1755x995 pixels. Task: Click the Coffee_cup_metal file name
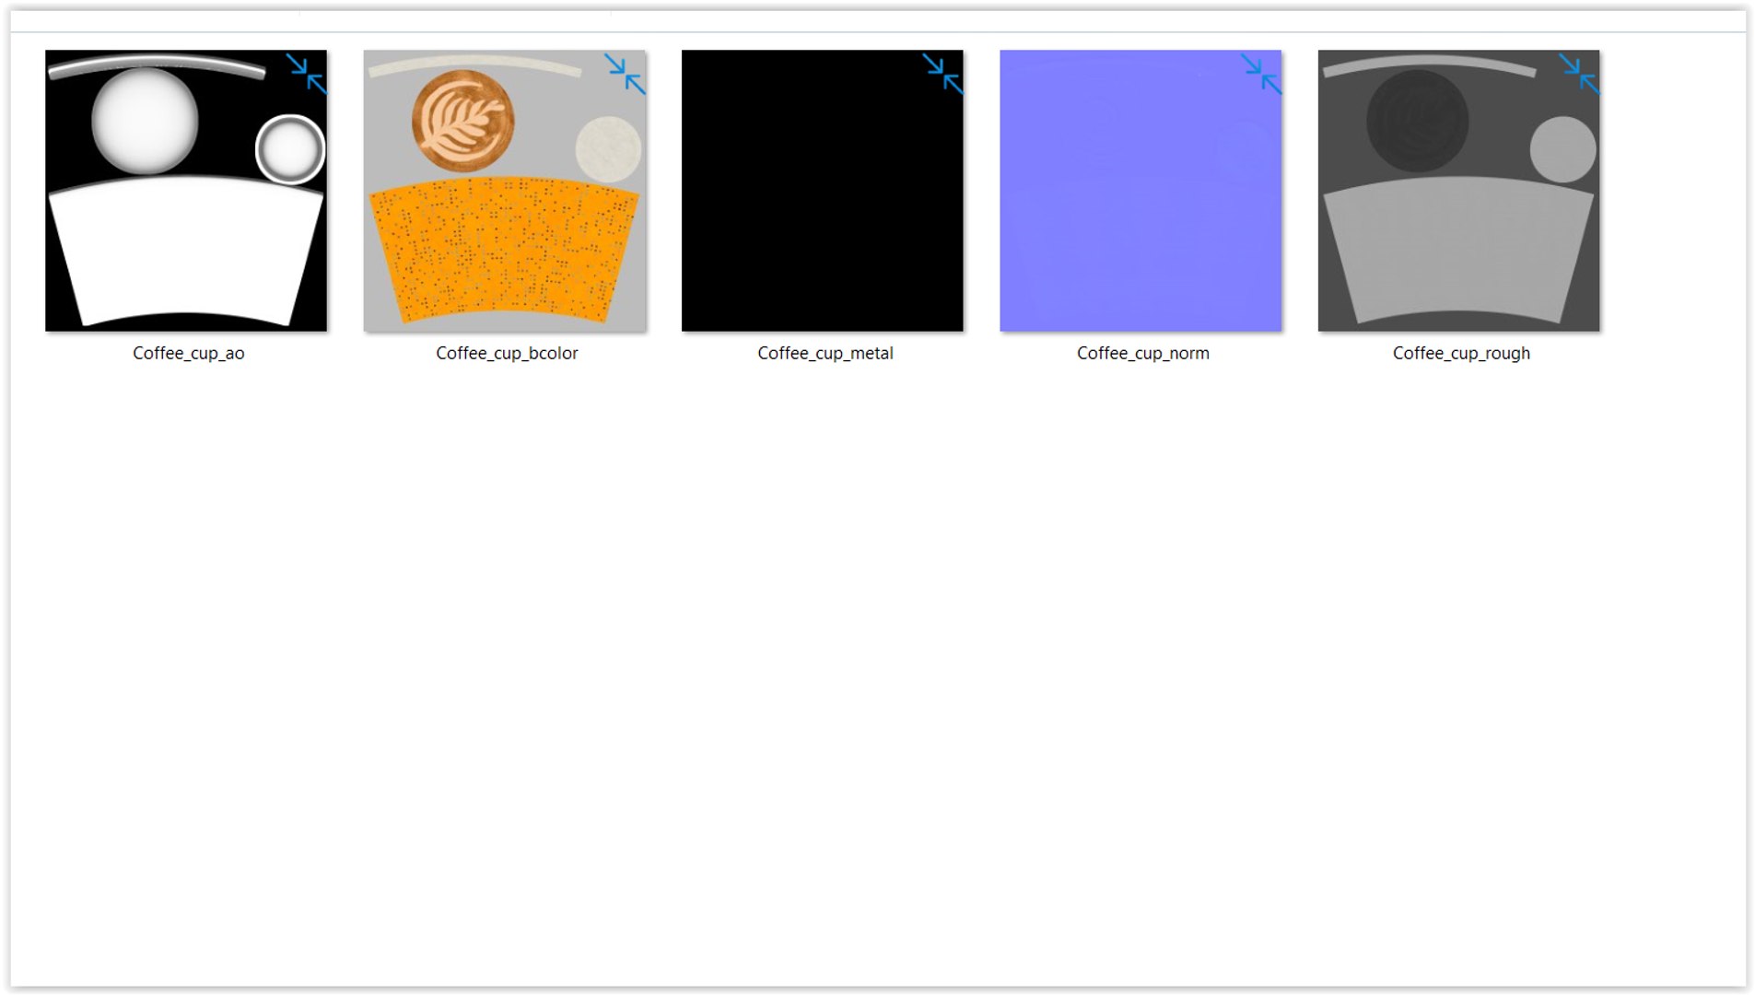point(825,353)
